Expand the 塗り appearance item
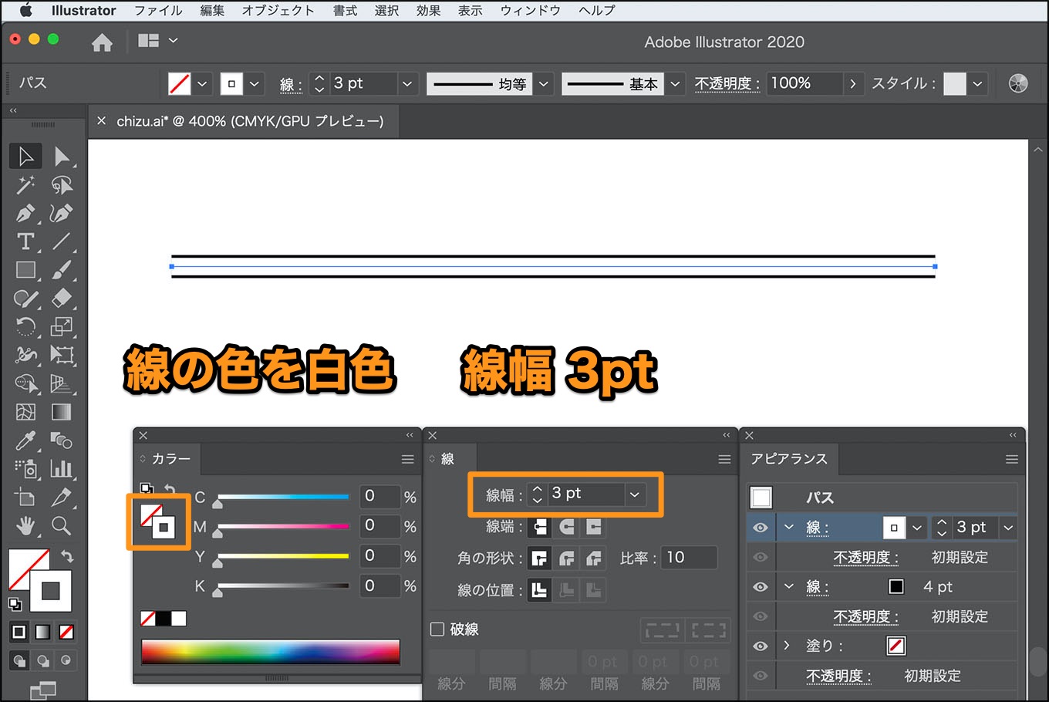The width and height of the screenshot is (1049, 702). pos(787,646)
